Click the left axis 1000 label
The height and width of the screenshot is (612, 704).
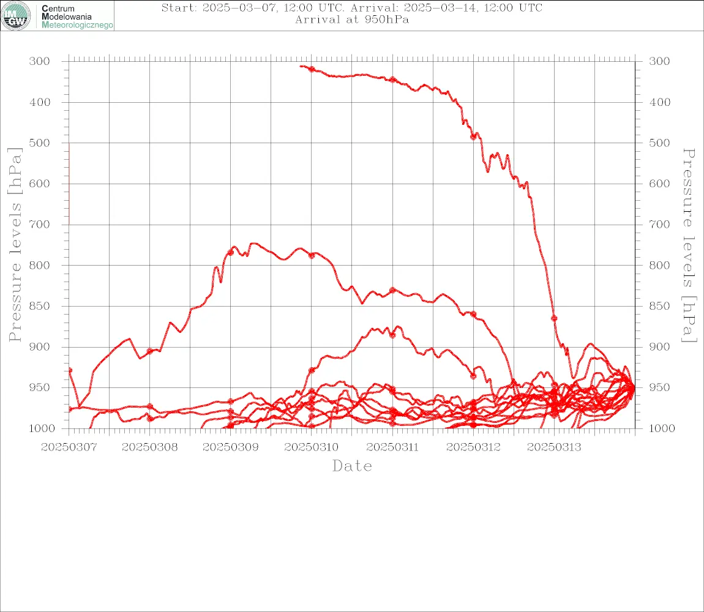42,428
